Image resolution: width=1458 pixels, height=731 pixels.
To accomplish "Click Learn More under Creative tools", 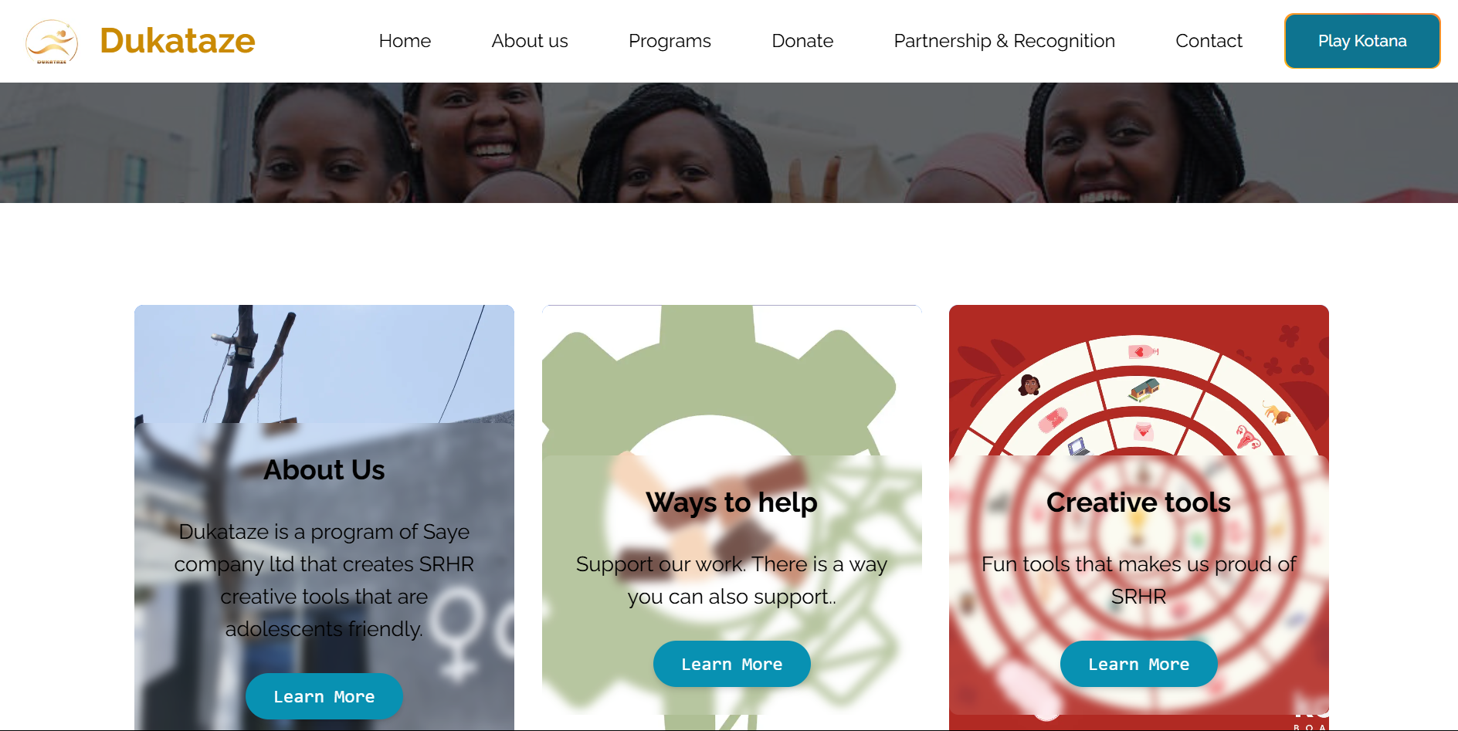I will [1139, 664].
